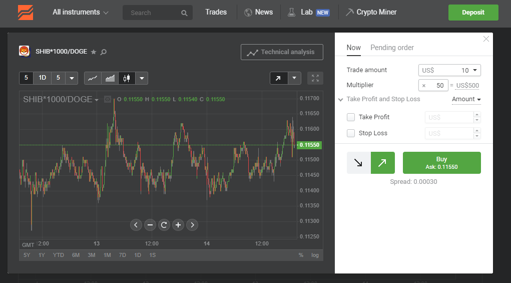Open the Lab section
Image resolution: width=511 pixels, height=283 pixels.
(x=307, y=12)
